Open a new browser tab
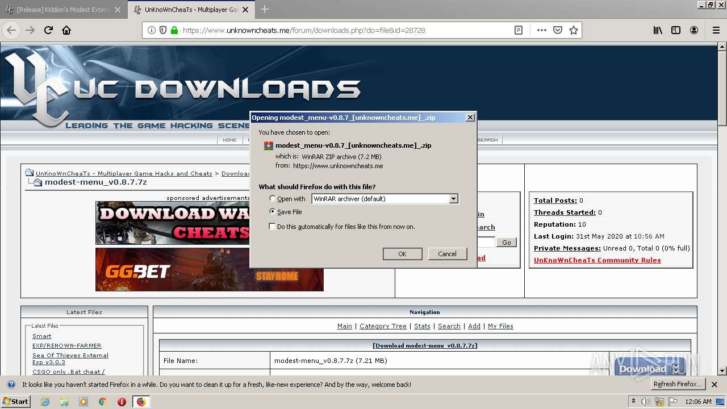 (265, 9)
